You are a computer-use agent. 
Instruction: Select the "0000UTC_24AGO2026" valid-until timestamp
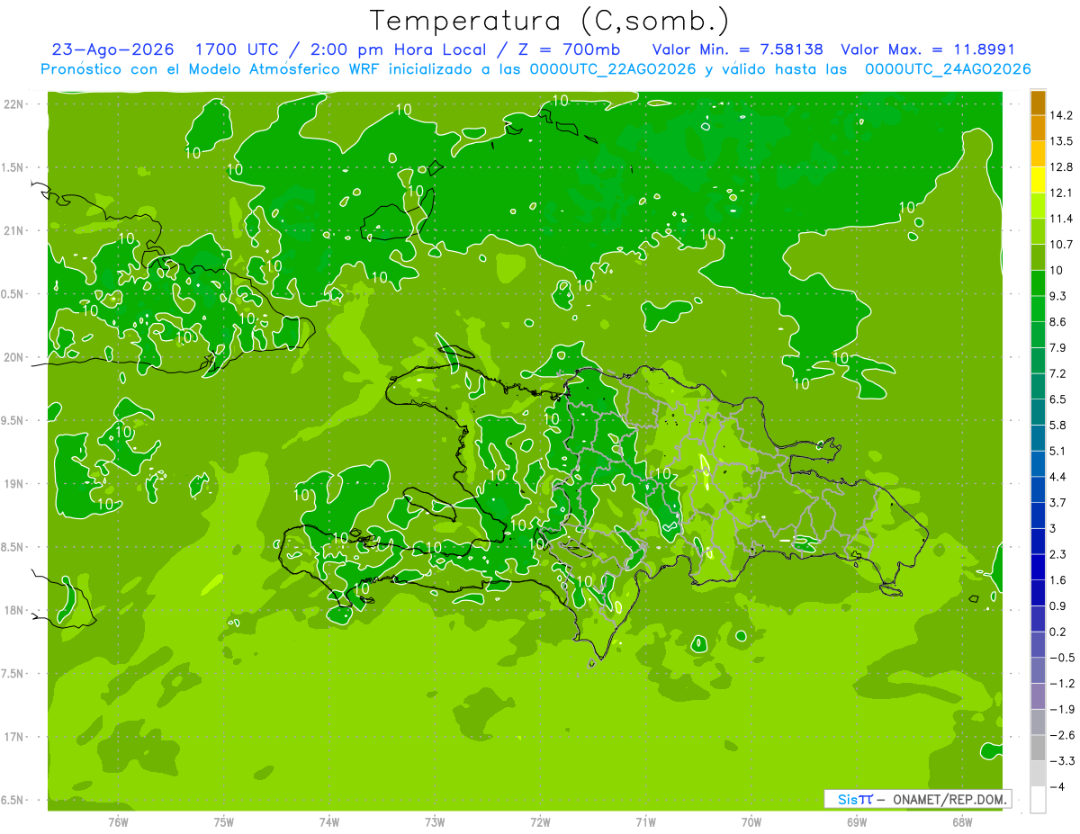click(x=948, y=69)
